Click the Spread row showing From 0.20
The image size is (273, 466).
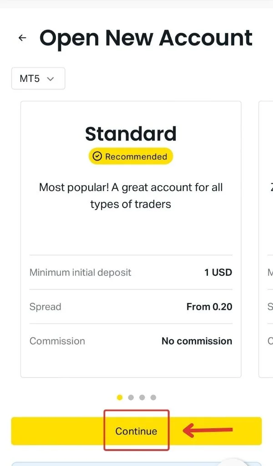coord(131,307)
